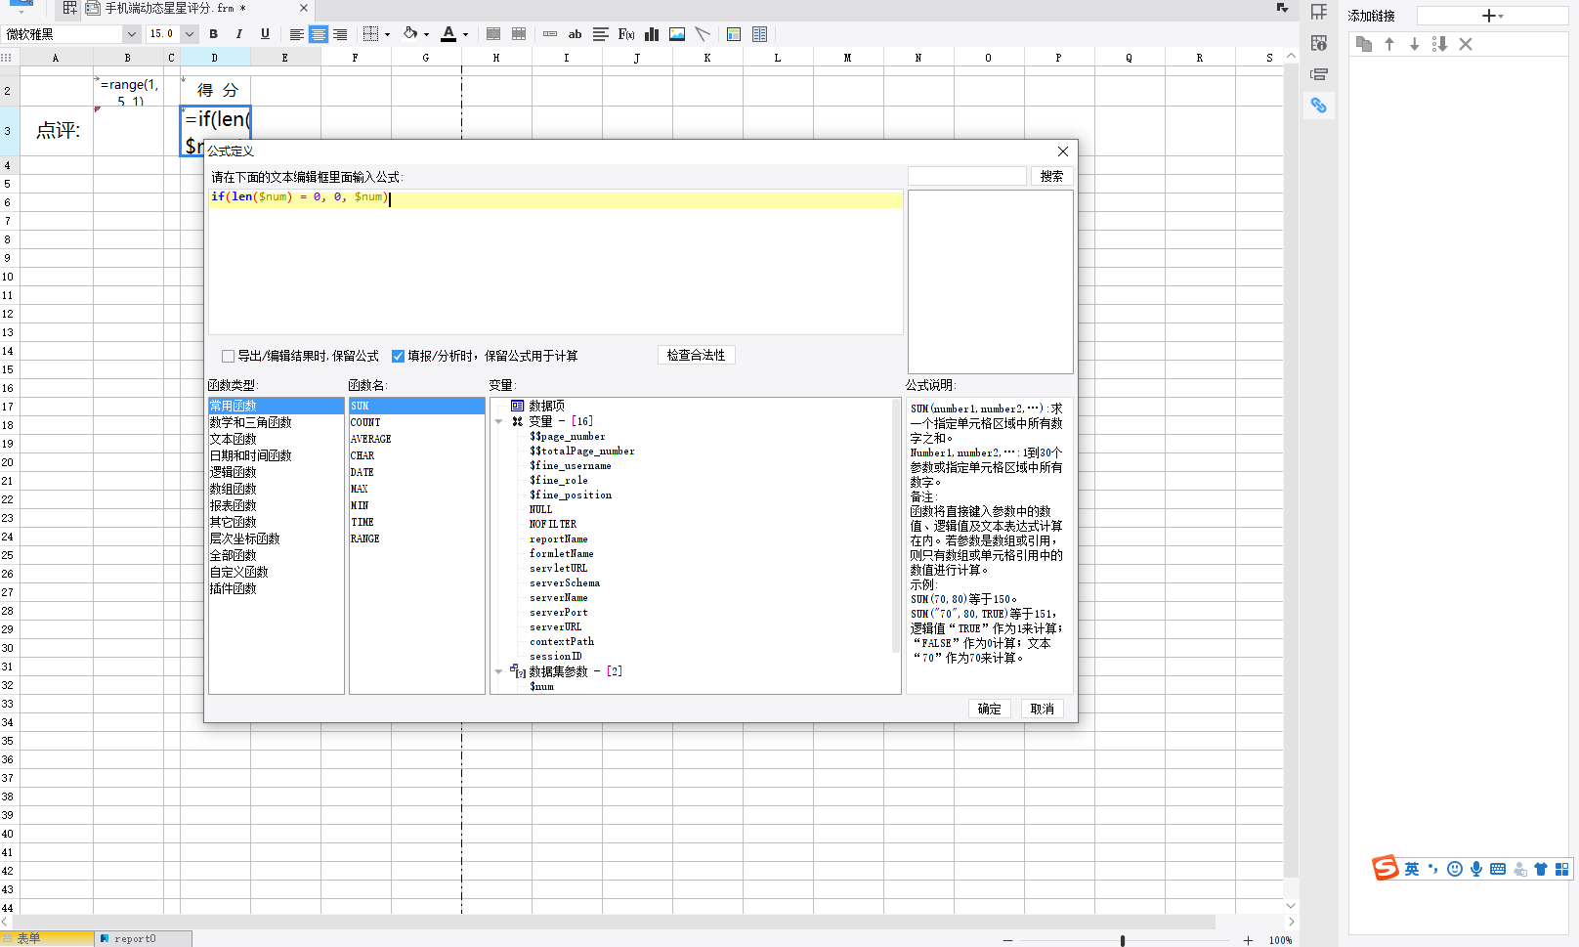Toggle italic formatting in toolbar
This screenshot has height=947, width=1579.
click(239, 34)
